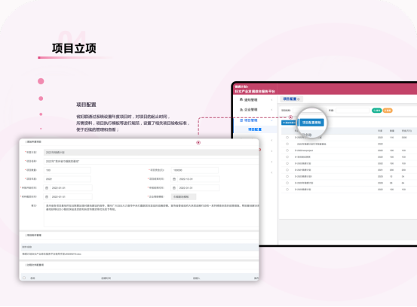Image resolution: width=417 pixels, height=307 pixels.
Task: Open calendar icon for 2022-12-31 date
Action: 174,179
